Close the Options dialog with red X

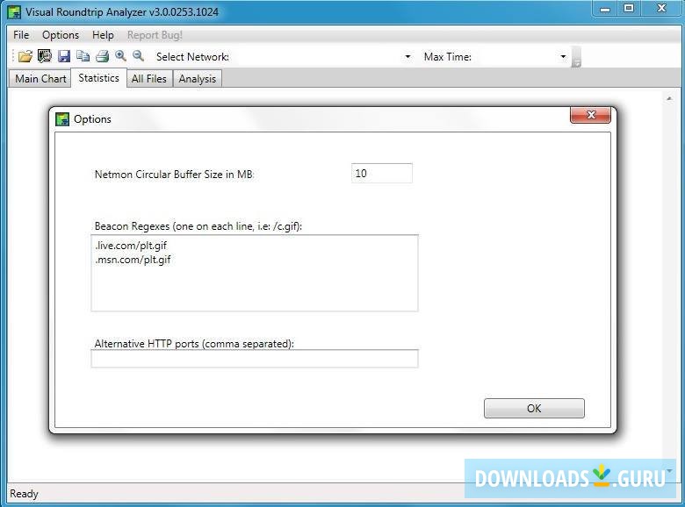tap(591, 115)
